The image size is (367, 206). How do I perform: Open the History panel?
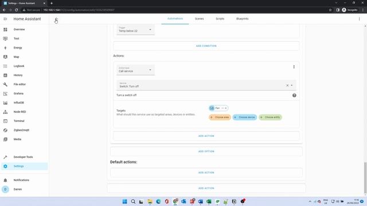(x=24, y=75)
